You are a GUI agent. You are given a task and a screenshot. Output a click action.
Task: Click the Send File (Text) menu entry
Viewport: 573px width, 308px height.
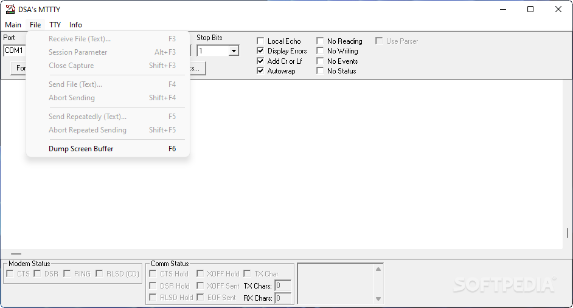pyautogui.click(x=108, y=84)
